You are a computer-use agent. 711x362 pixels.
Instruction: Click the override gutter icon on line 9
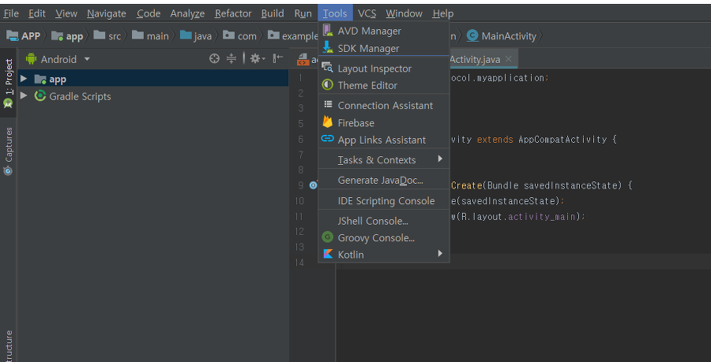pyautogui.click(x=314, y=185)
